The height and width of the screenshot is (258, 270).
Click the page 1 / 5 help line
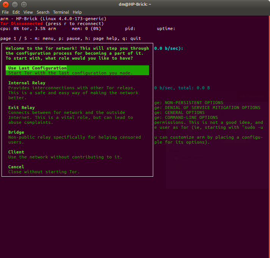point(71,38)
